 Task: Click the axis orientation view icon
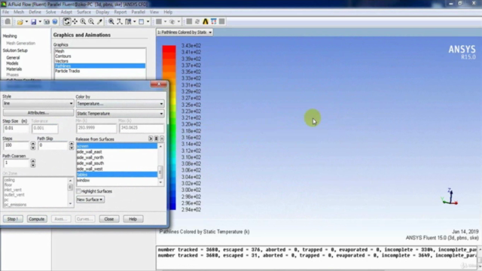(x=120, y=22)
